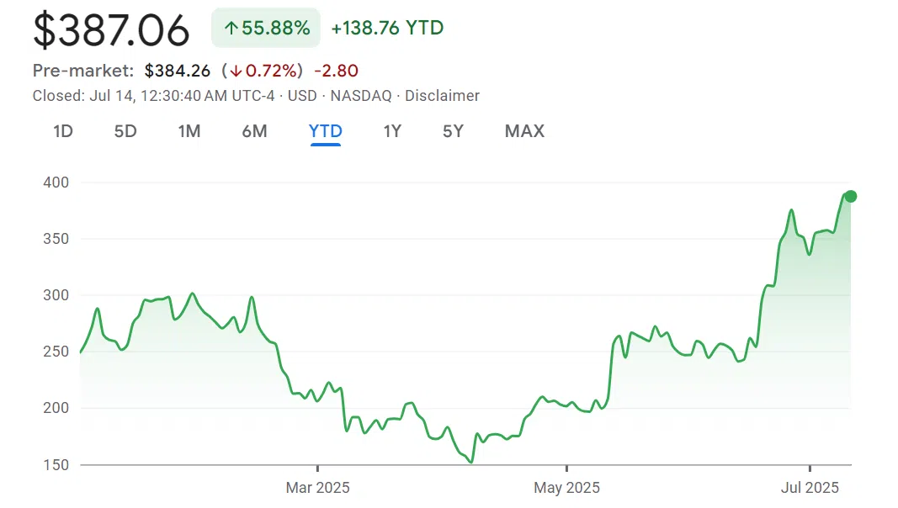Switch to the 1M chart range
The height and width of the screenshot is (508, 898).
pos(189,131)
